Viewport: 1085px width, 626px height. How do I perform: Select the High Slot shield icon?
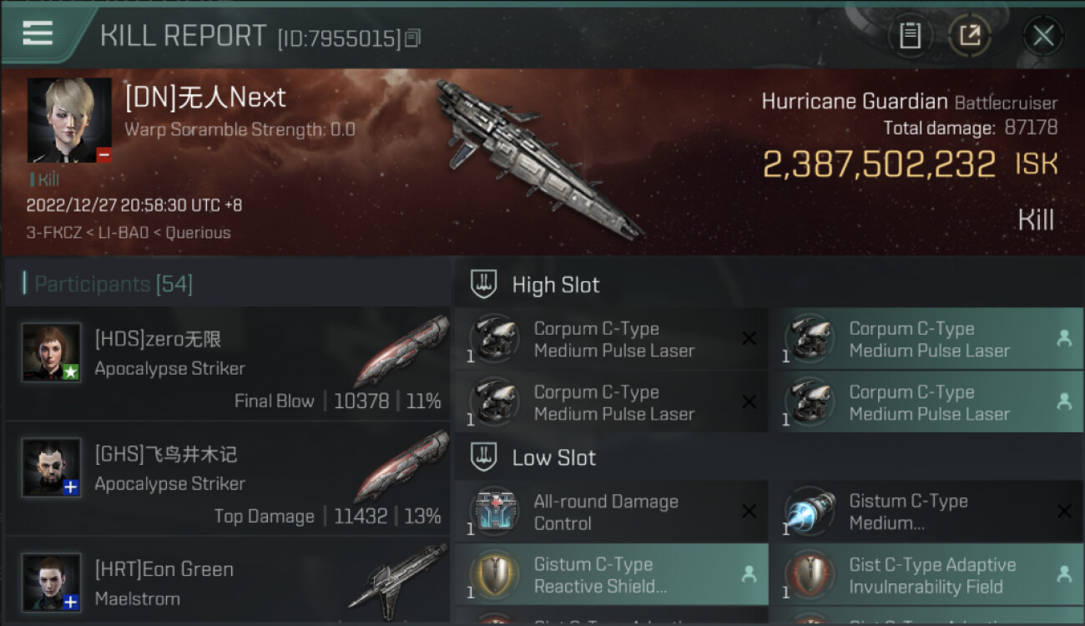[484, 285]
